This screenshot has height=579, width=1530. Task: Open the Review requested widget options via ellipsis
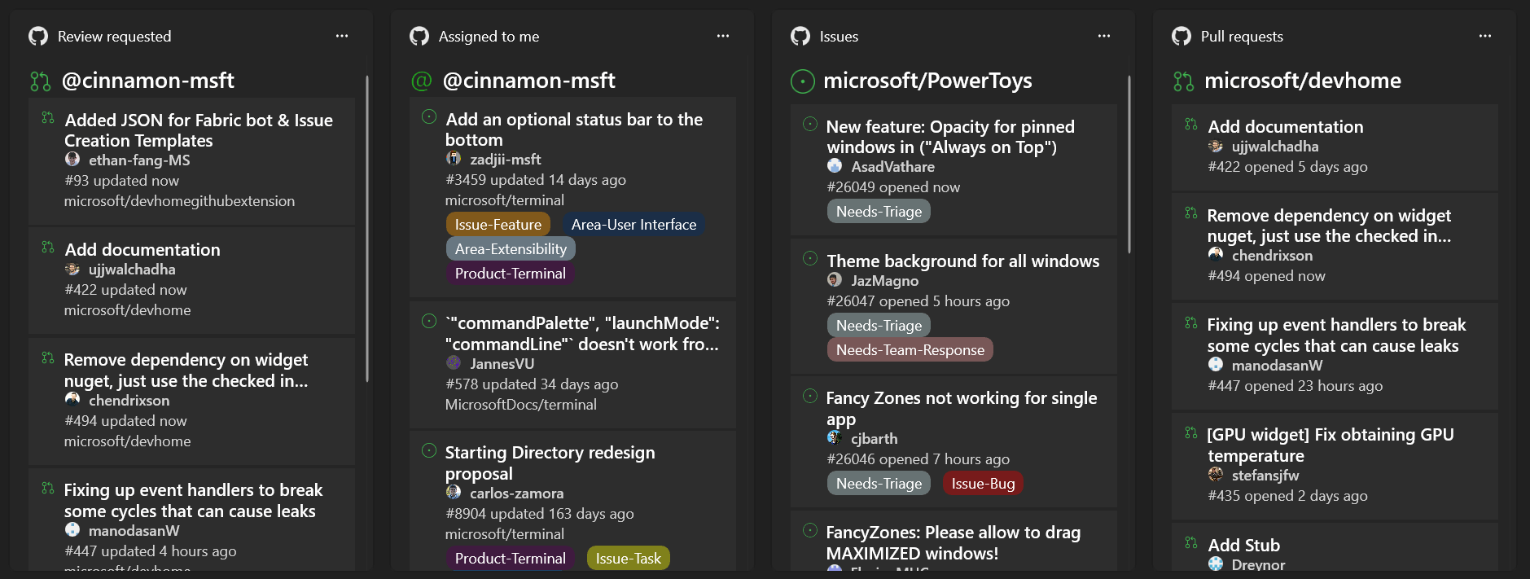point(342,36)
